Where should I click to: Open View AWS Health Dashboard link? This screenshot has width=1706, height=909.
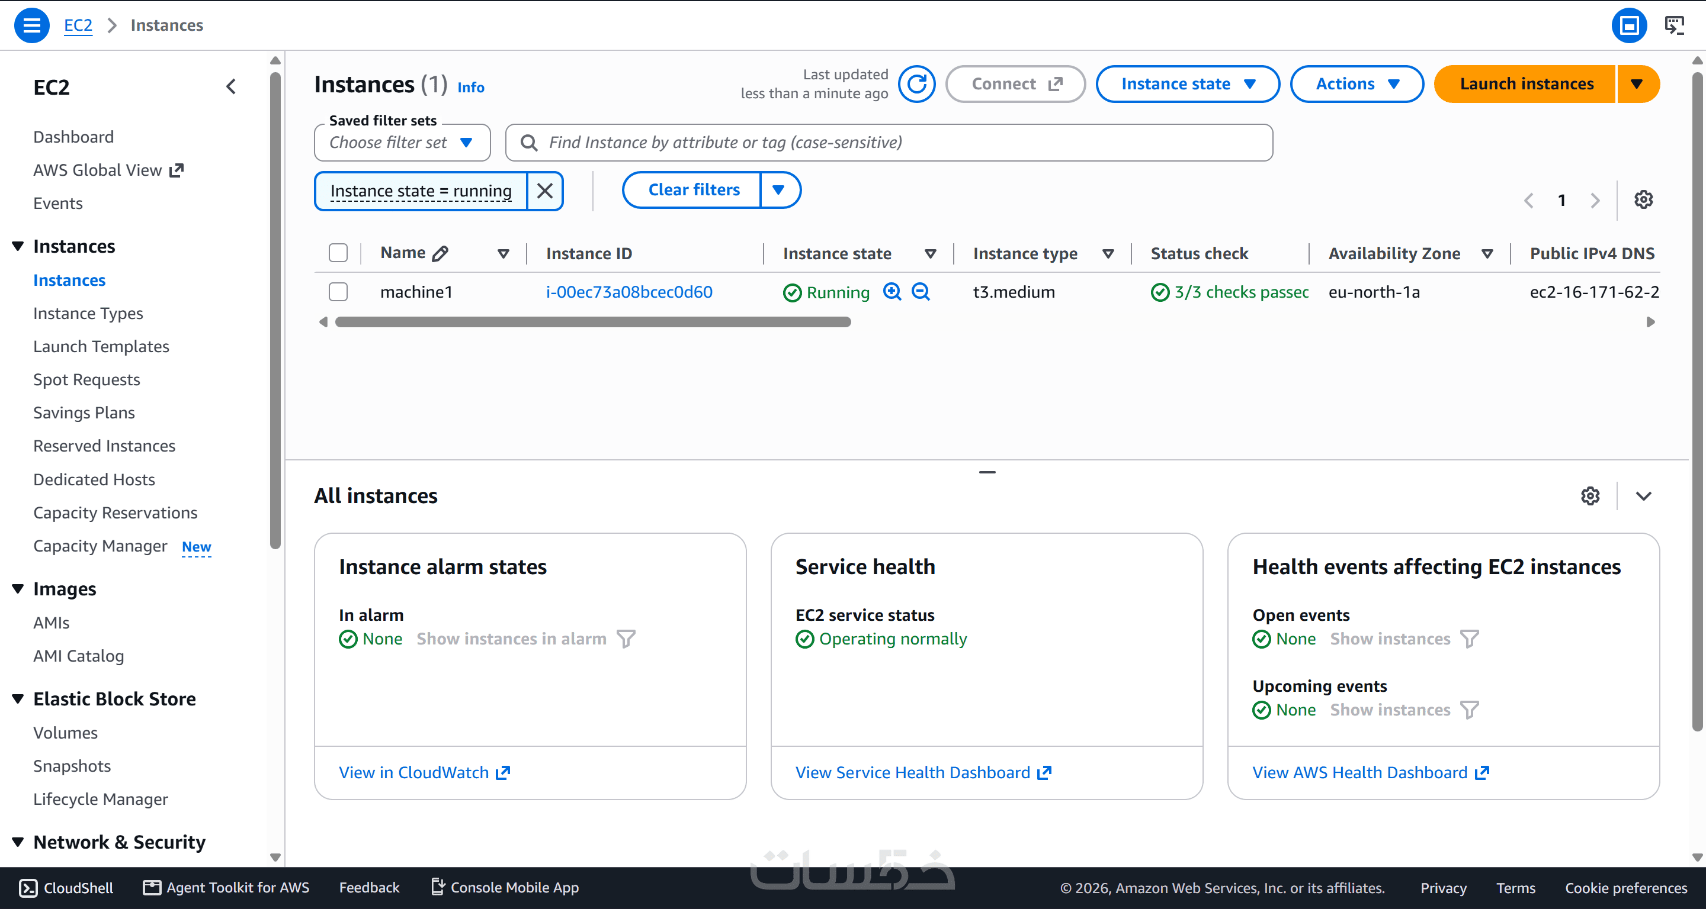click(1370, 772)
